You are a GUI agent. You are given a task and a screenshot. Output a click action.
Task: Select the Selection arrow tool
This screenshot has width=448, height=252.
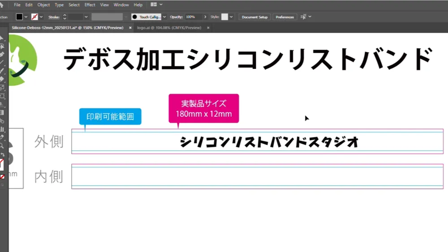[x=1, y=38]
